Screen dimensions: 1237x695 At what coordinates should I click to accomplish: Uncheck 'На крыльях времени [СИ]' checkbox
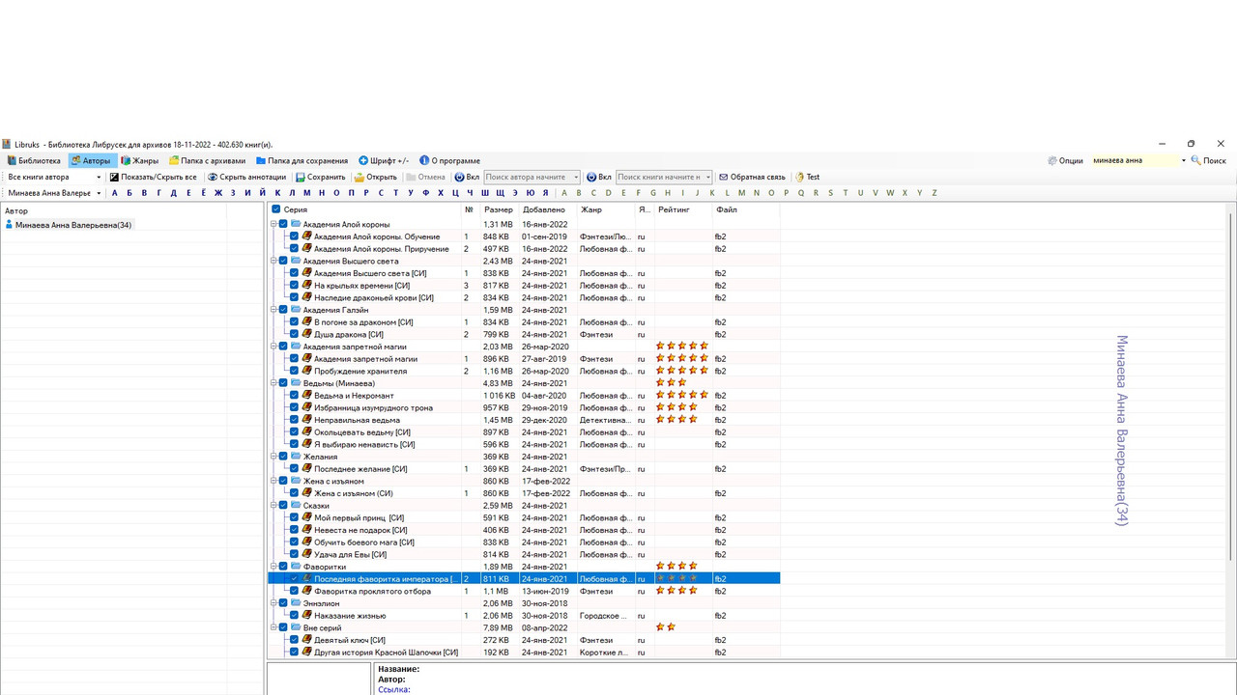pyautogui.click(x=295, y=286)
